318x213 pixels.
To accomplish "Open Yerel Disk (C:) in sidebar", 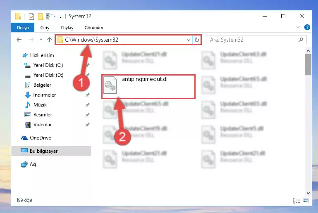I will click(43, 65).
